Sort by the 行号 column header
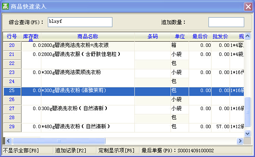 12,37
